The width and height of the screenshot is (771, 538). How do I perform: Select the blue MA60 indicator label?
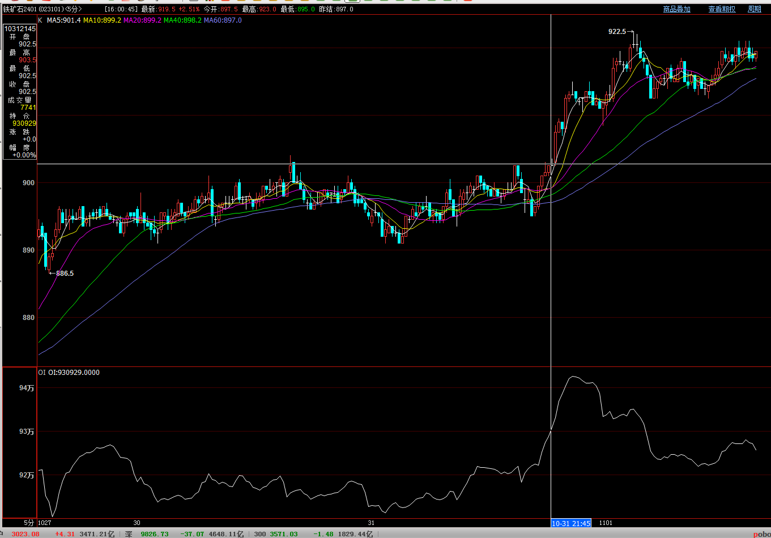tap(223, 20)
